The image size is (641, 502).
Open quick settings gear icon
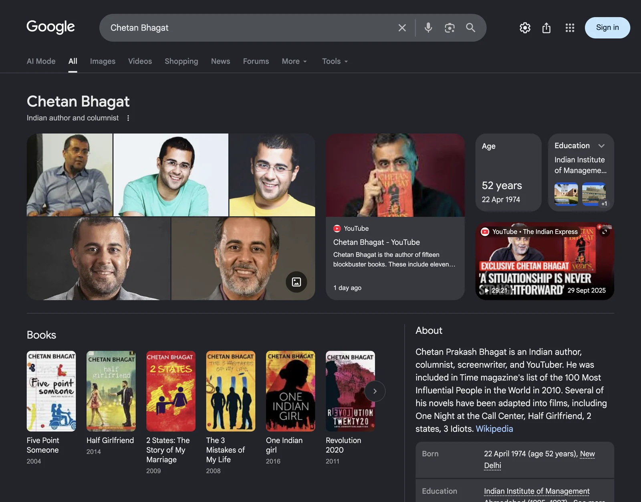coord(525,28)
